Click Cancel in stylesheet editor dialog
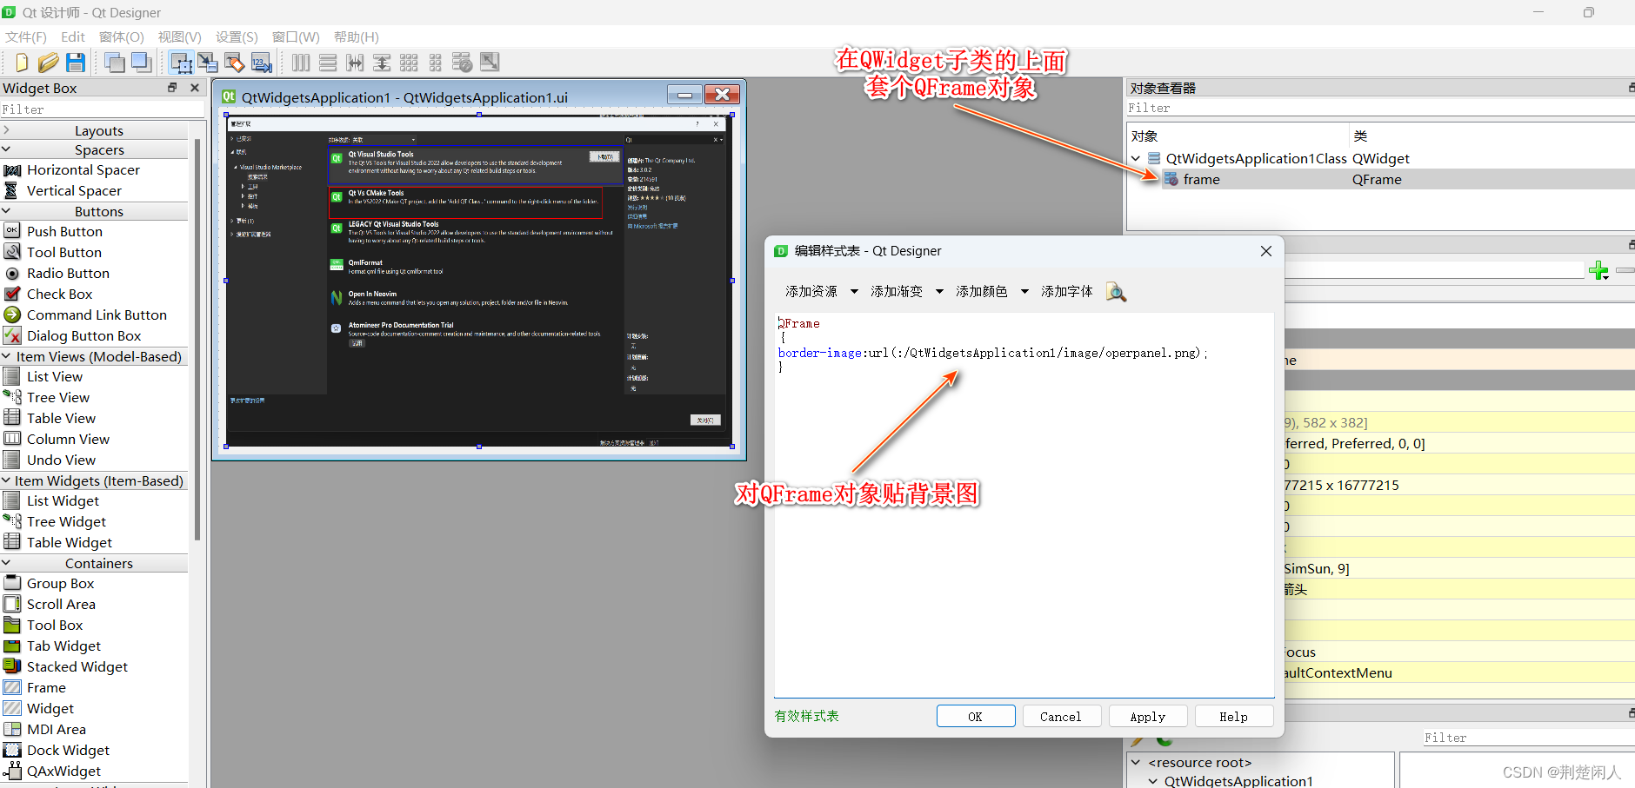 pyautogui.click(x=1061, y=716)
